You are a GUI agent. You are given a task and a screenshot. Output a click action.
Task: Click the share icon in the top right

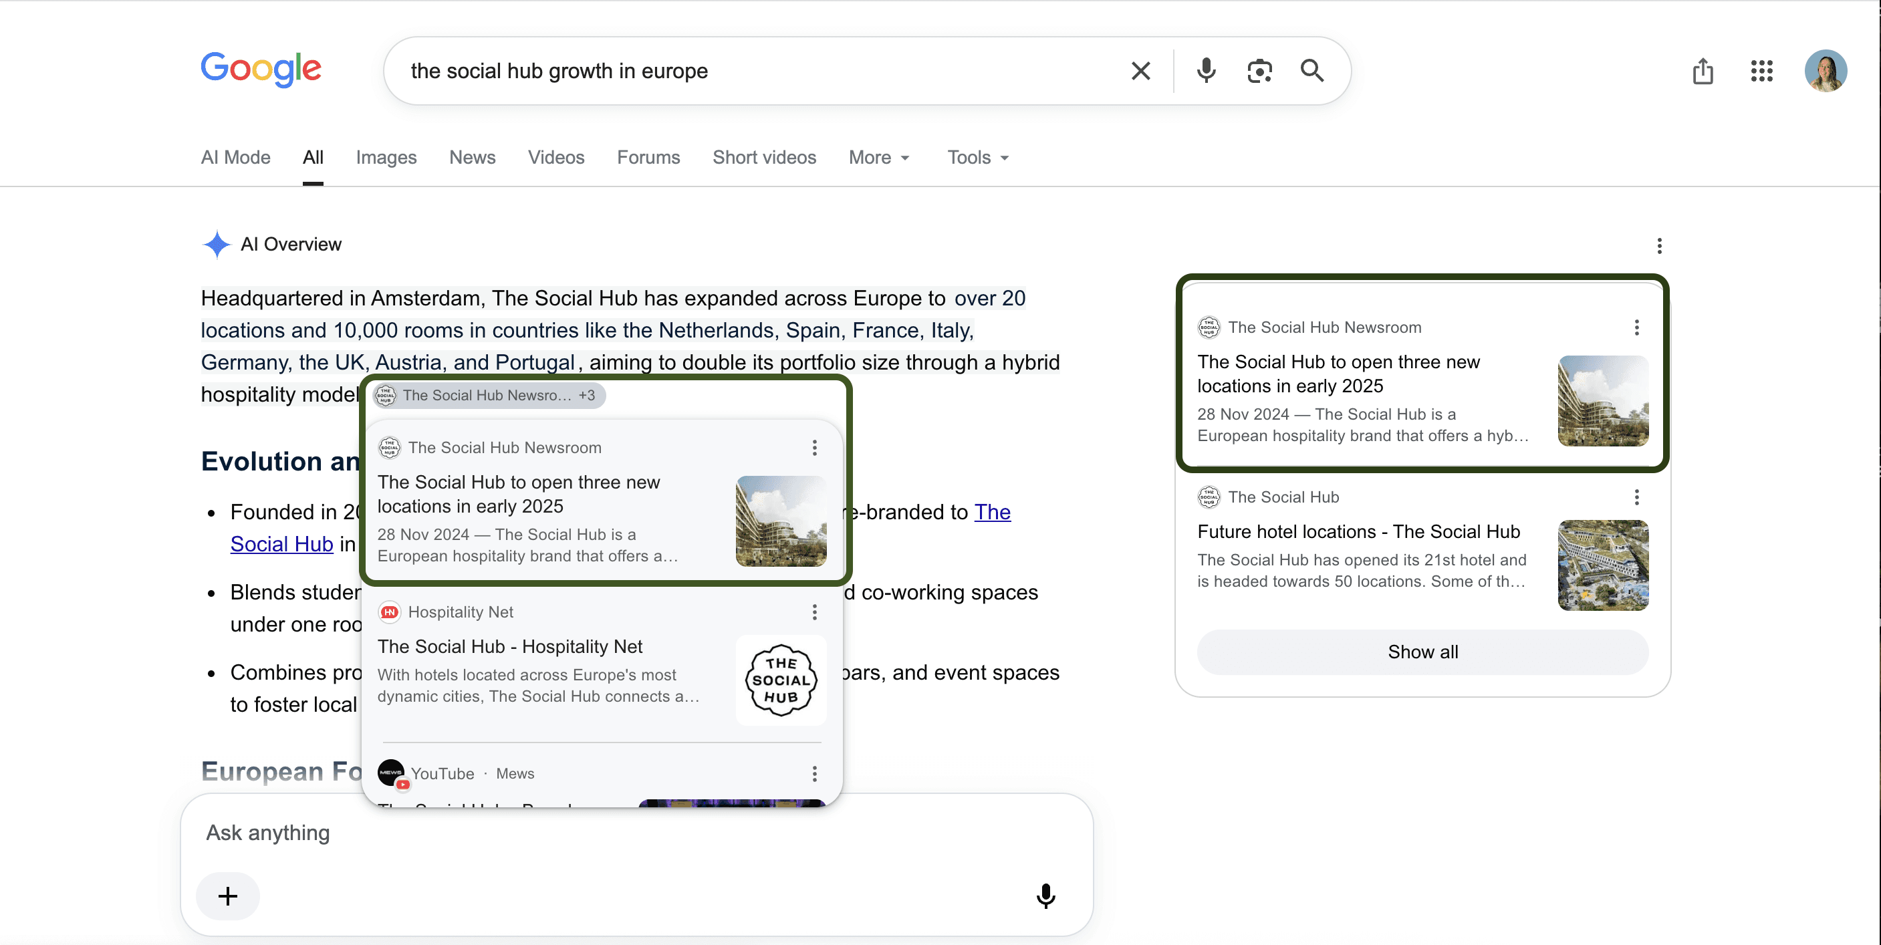coord(1703,71)
